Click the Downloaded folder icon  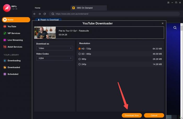click(x=5, y=67)
